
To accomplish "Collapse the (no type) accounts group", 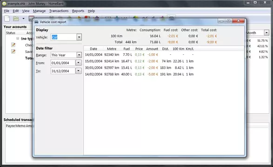I will coord(18,39).
